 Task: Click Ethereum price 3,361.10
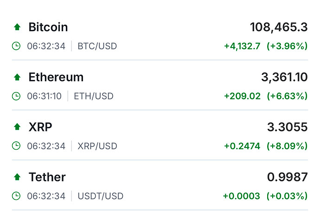coord(284,77)
